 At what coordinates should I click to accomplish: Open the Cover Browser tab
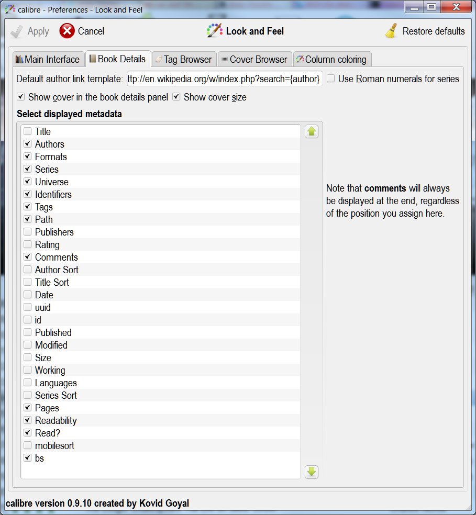click(x=255, y=60)
